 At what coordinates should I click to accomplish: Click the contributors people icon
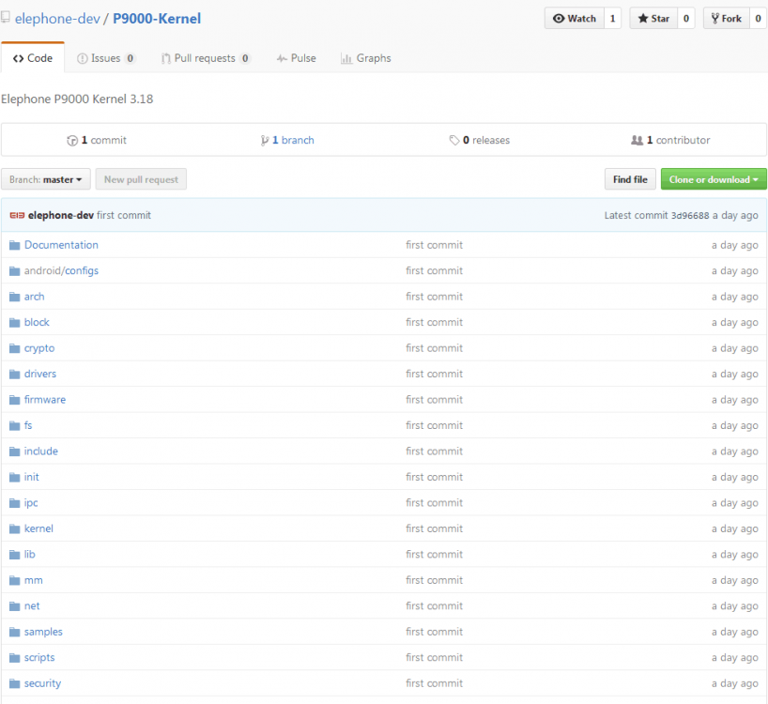[x=637, y=141]
